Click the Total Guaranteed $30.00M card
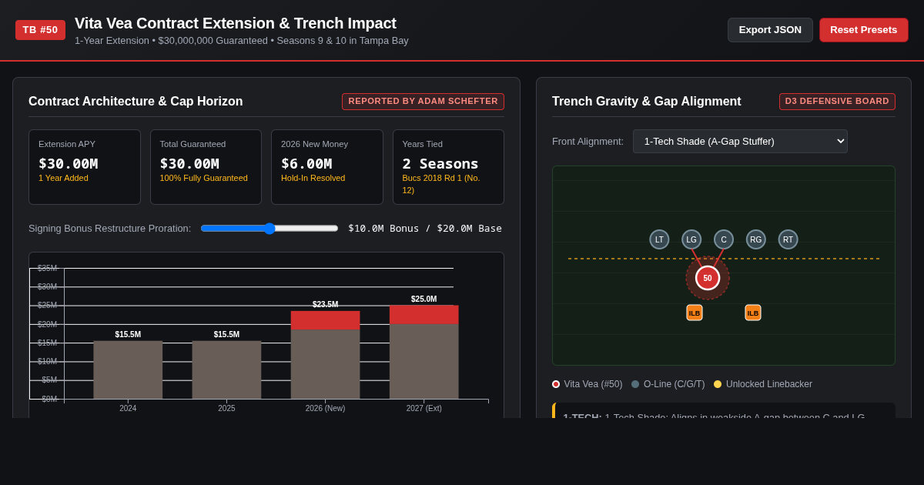Viewport: 924px width, 485px height. click(206, 167)
